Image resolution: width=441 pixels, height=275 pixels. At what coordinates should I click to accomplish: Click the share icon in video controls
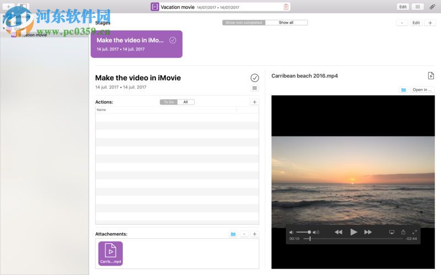[403, 232]
